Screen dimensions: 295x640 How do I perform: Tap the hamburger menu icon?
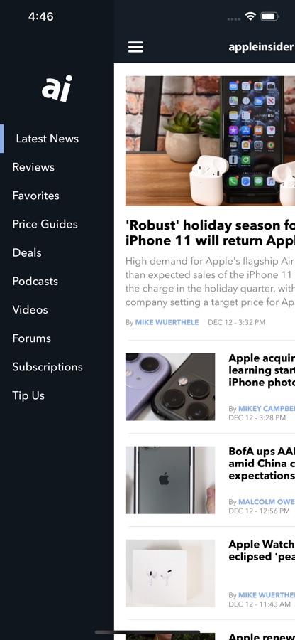coord(135,47)
